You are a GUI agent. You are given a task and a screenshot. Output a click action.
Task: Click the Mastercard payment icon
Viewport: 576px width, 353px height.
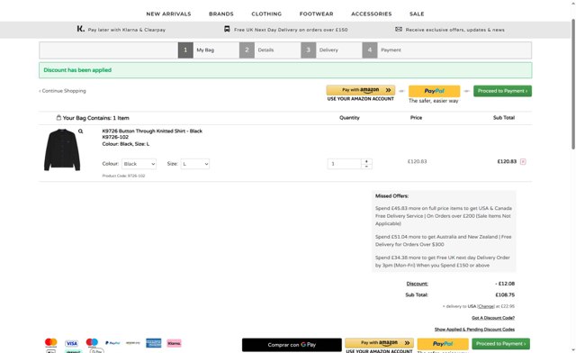tap(51, 343)
